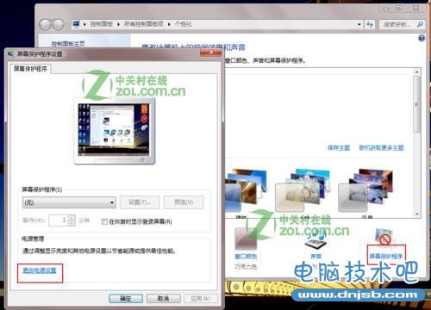Click 控制面板 in the breadcrumb path
This screenshot has height=310, width=431.
(102, 24)
